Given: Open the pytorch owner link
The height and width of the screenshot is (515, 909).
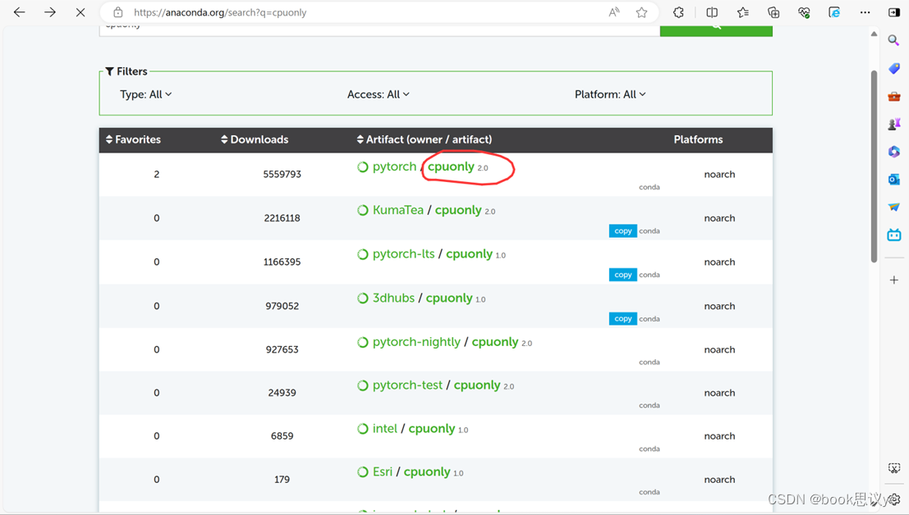Looking at the screenshot, I should tap(394, 166).
